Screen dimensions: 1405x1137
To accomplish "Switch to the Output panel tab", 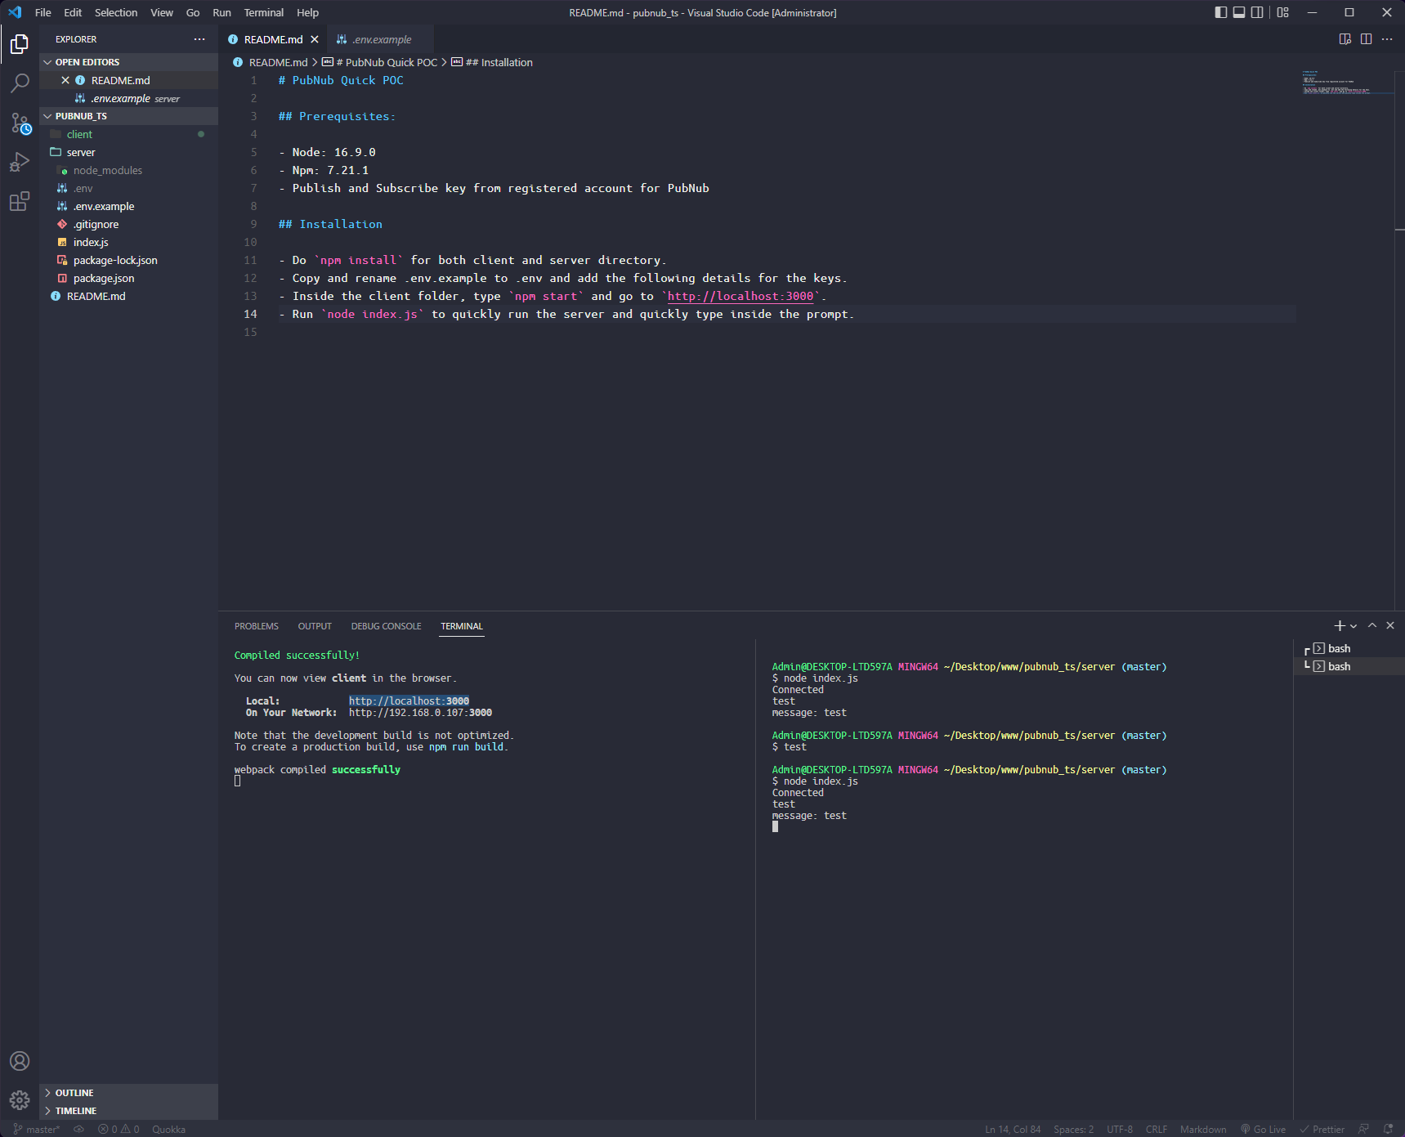I will [x=315, y=626].
